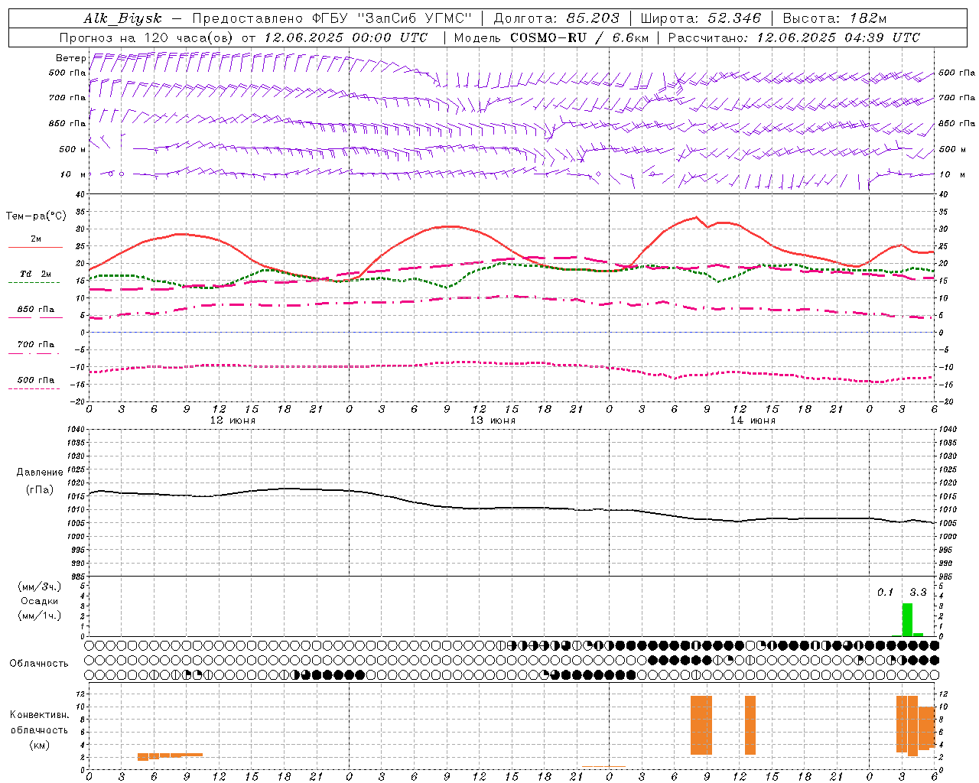The height and width of the screenshot is (783, 979).
Task: Click the '850 гПа' temperature legend entry
Action: [x=36, y=310]
